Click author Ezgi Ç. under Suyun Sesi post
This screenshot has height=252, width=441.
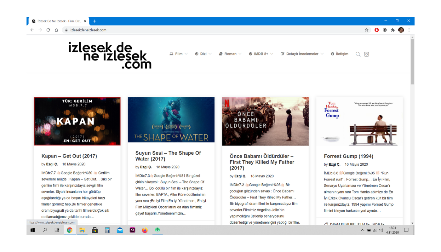point(146,167)
